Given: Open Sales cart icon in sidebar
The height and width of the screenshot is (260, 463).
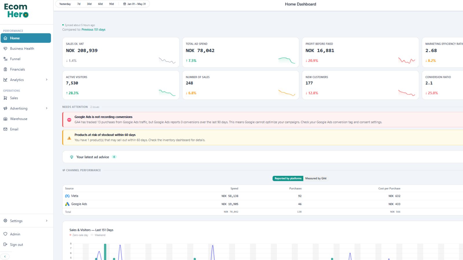Looking at the screenshot, I should pos(5,98).
